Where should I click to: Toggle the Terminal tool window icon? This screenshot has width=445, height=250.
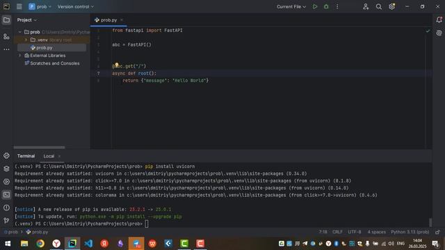(6, 194)
